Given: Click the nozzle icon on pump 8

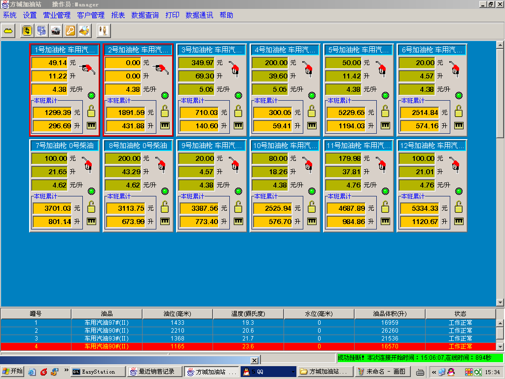Looking at the screenshot, I should tap(161, 165).
